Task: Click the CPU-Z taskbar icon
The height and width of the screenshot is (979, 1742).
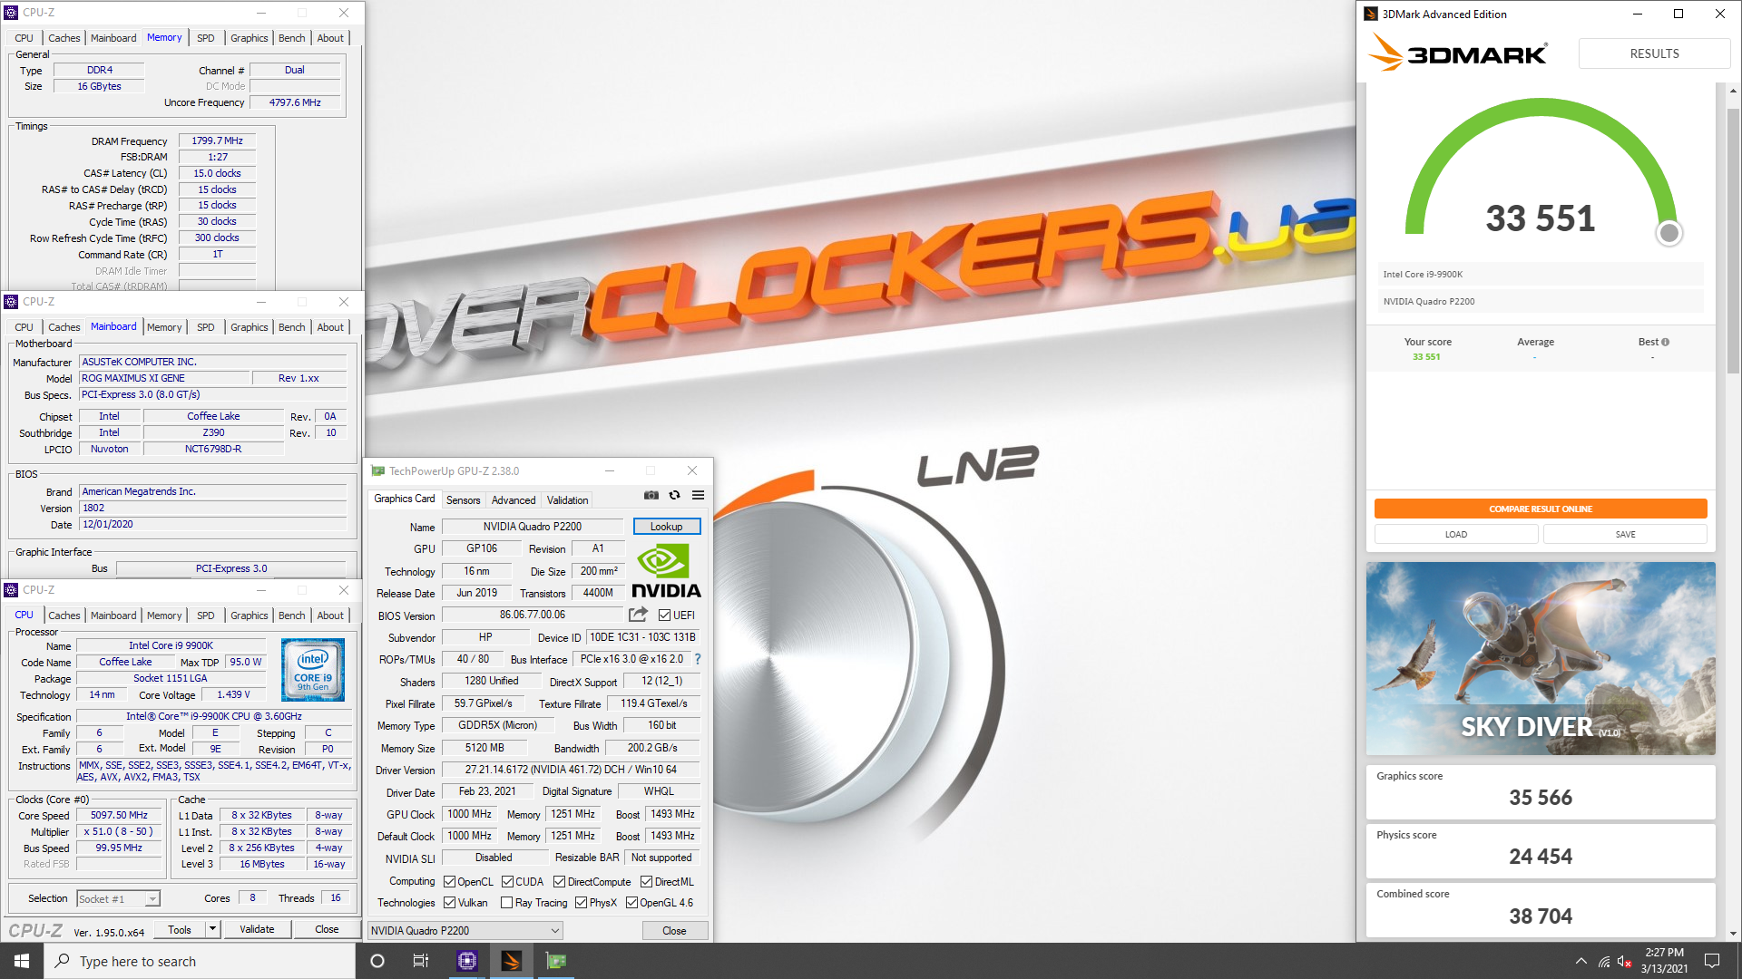Action: pyautogui.click(x=467, y=961)
